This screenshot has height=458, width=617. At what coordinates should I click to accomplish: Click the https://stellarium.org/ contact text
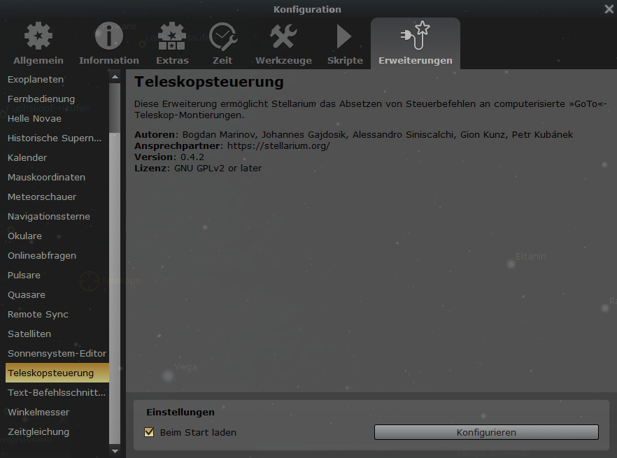click(278, 146)
